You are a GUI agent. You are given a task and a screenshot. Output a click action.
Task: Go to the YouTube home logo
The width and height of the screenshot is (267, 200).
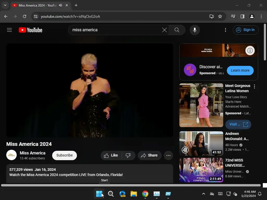pos(31,30)
